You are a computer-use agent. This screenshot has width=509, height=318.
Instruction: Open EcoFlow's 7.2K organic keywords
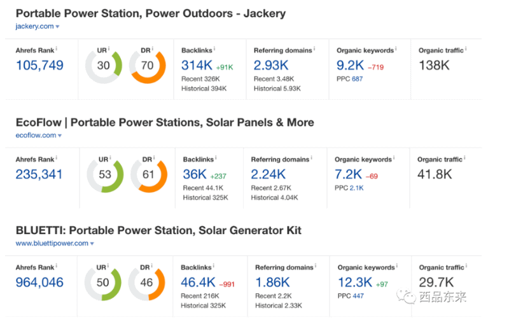click(x=348, y=174)
